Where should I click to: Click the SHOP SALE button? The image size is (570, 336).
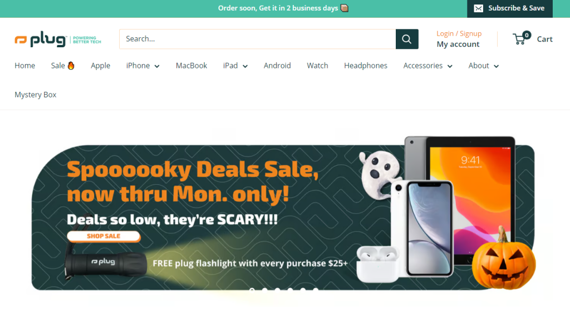(x=104, y=236)
